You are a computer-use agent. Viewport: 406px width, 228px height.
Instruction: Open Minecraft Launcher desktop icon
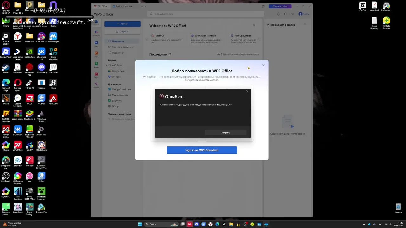point(42,193)
